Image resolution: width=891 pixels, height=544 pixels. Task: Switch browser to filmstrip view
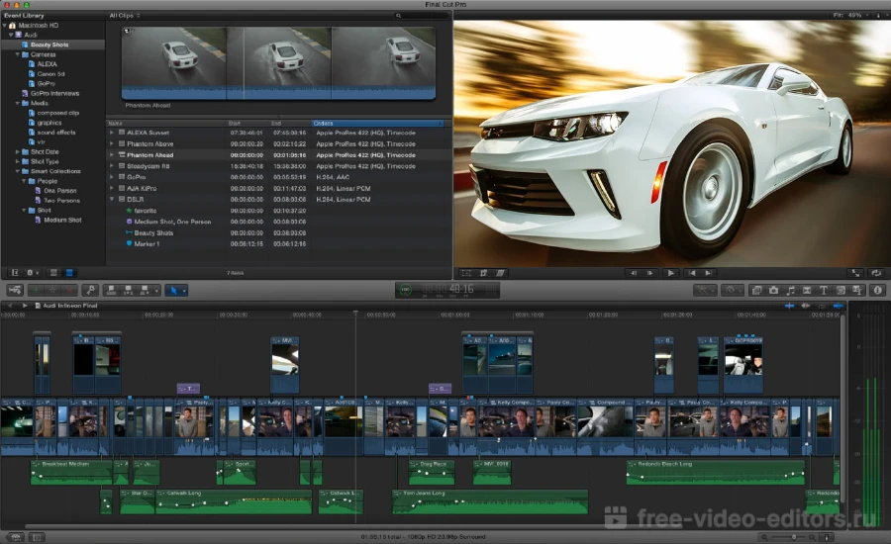click(x=53, y=273)
